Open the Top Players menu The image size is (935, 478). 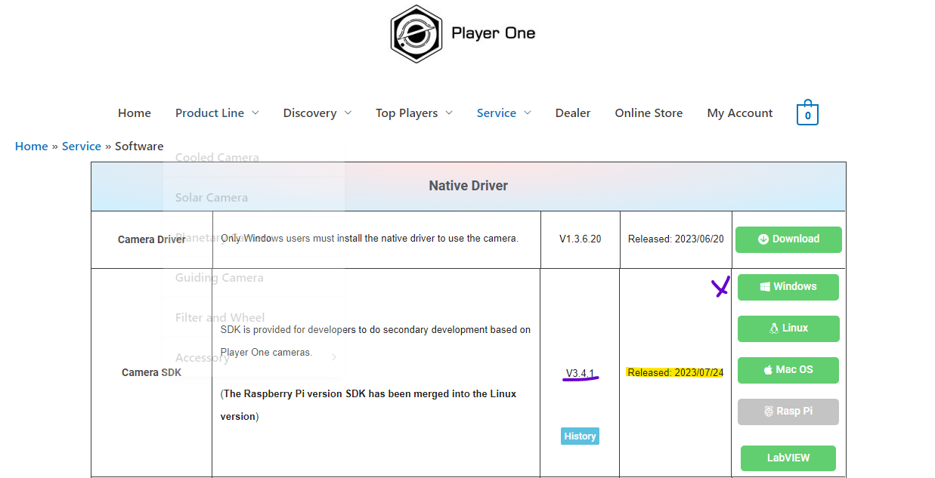[407, 113]
